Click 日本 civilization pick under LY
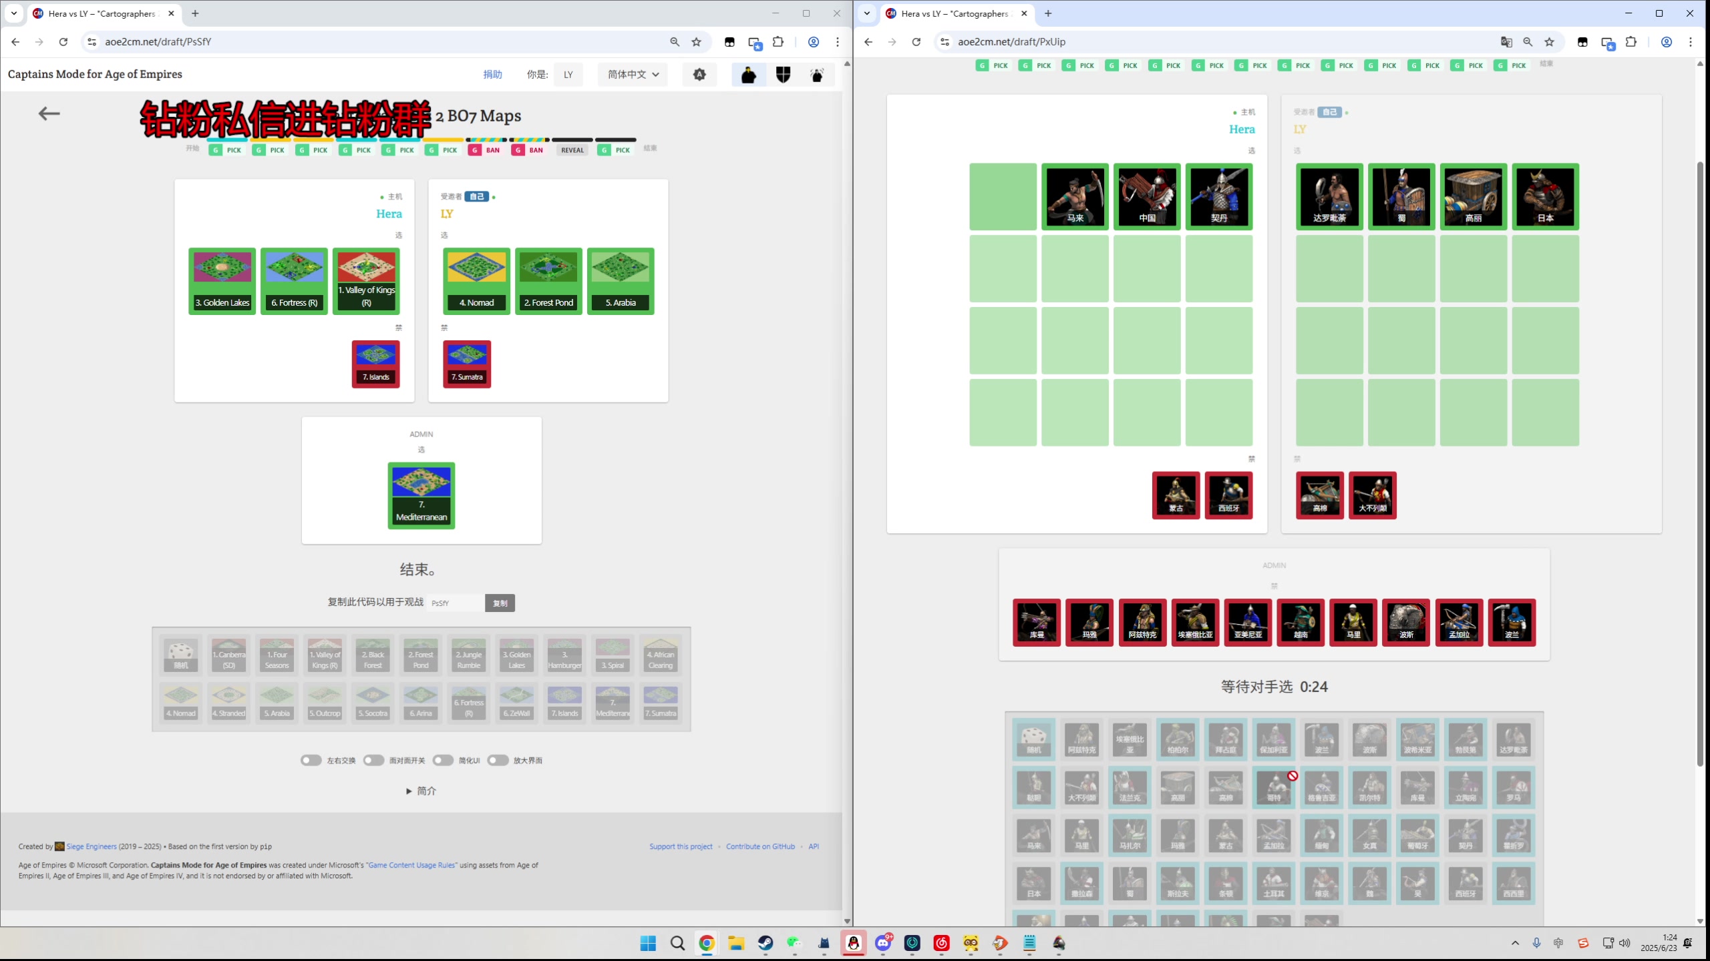This screenshot has height=961, width=1710. point(1546,196)
